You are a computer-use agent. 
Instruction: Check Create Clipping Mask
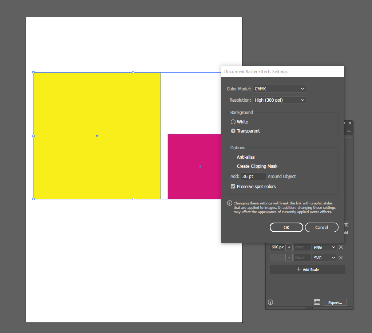(233, 166)
